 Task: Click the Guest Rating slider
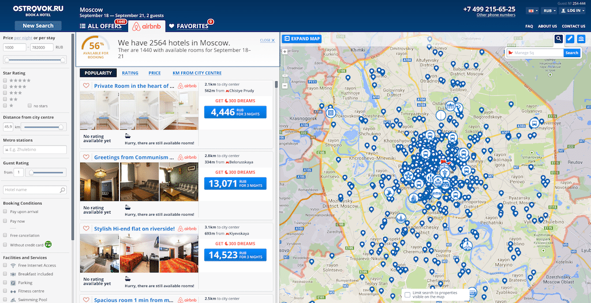[46, 173]
